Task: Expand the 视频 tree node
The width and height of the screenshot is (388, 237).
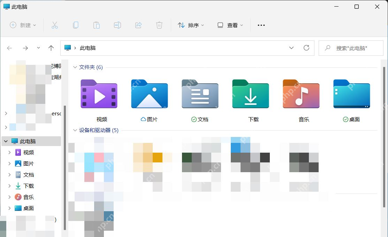Action: coord(9,152)
